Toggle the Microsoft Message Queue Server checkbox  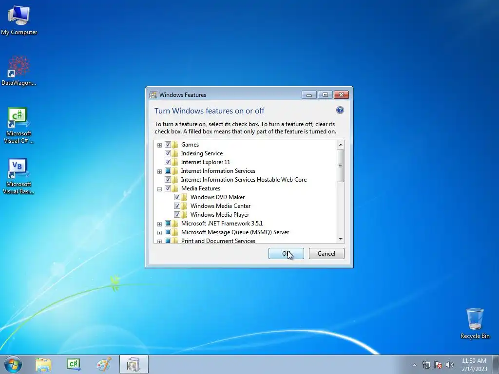[168, 232]
